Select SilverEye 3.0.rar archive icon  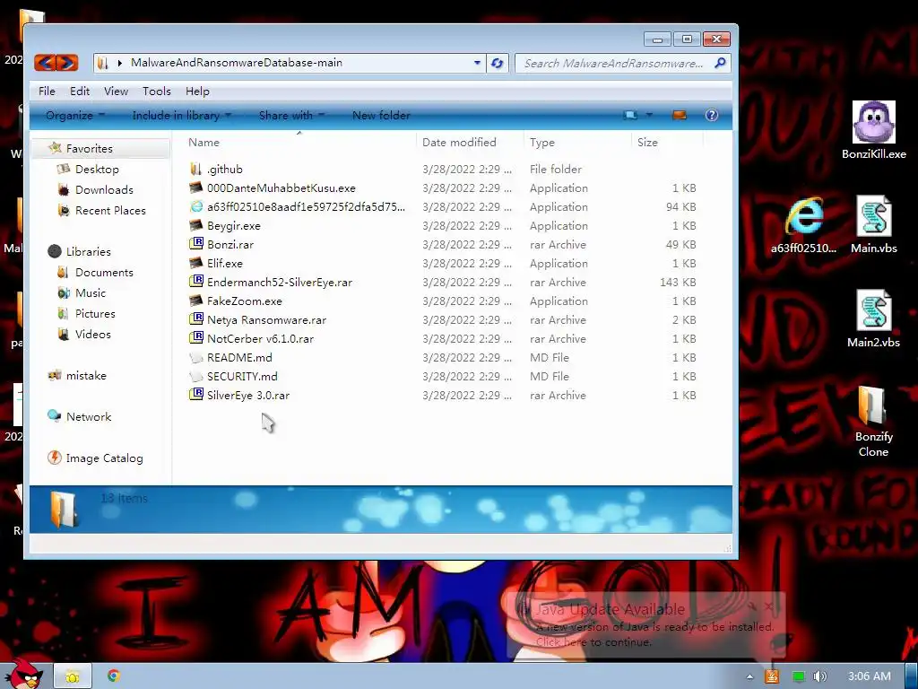pos(196,395)
